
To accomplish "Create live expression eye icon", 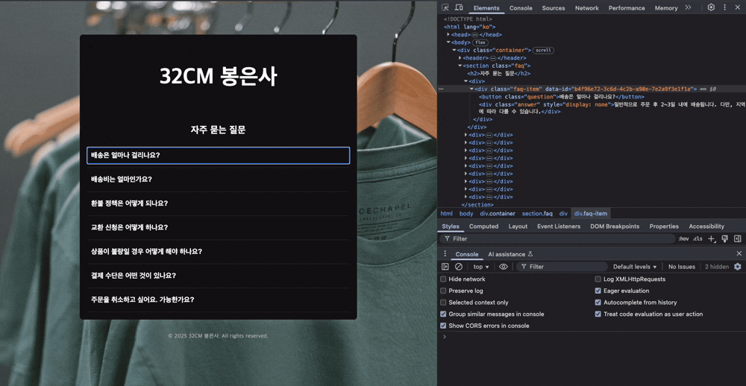I will [x=504, y=267].
